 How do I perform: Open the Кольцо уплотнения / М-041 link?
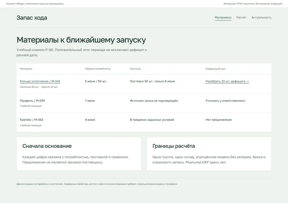pos(40,81)
